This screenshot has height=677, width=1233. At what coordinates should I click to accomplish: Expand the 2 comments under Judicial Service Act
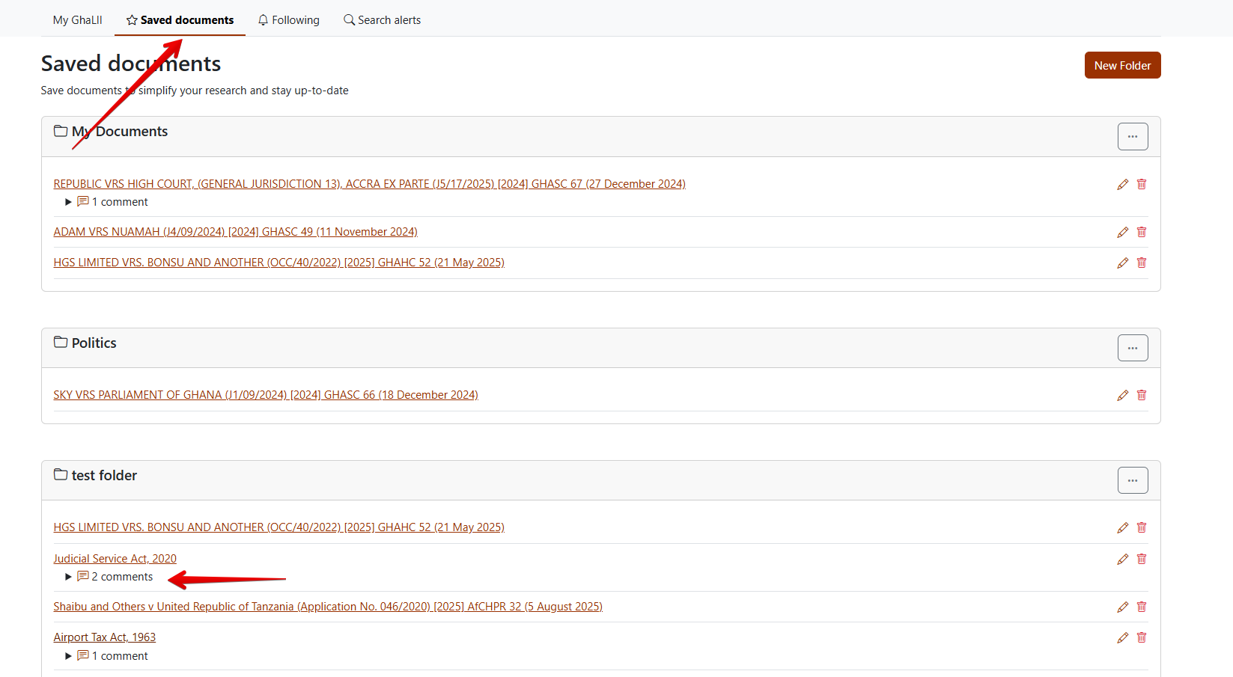pos(115,577)
